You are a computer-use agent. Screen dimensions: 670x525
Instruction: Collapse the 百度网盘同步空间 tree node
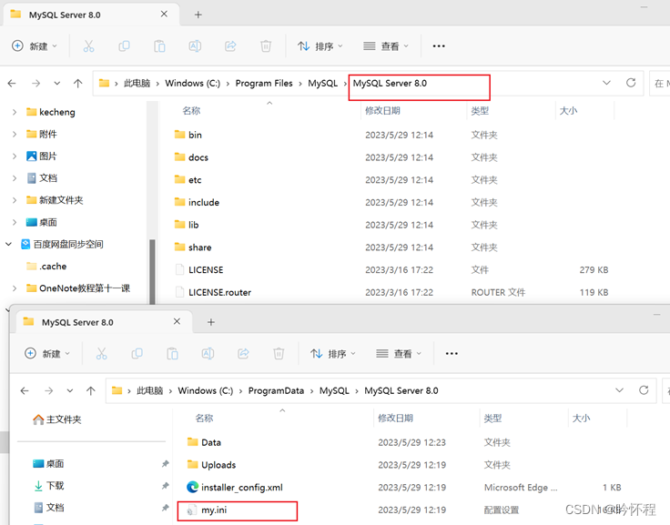[8, 245]
